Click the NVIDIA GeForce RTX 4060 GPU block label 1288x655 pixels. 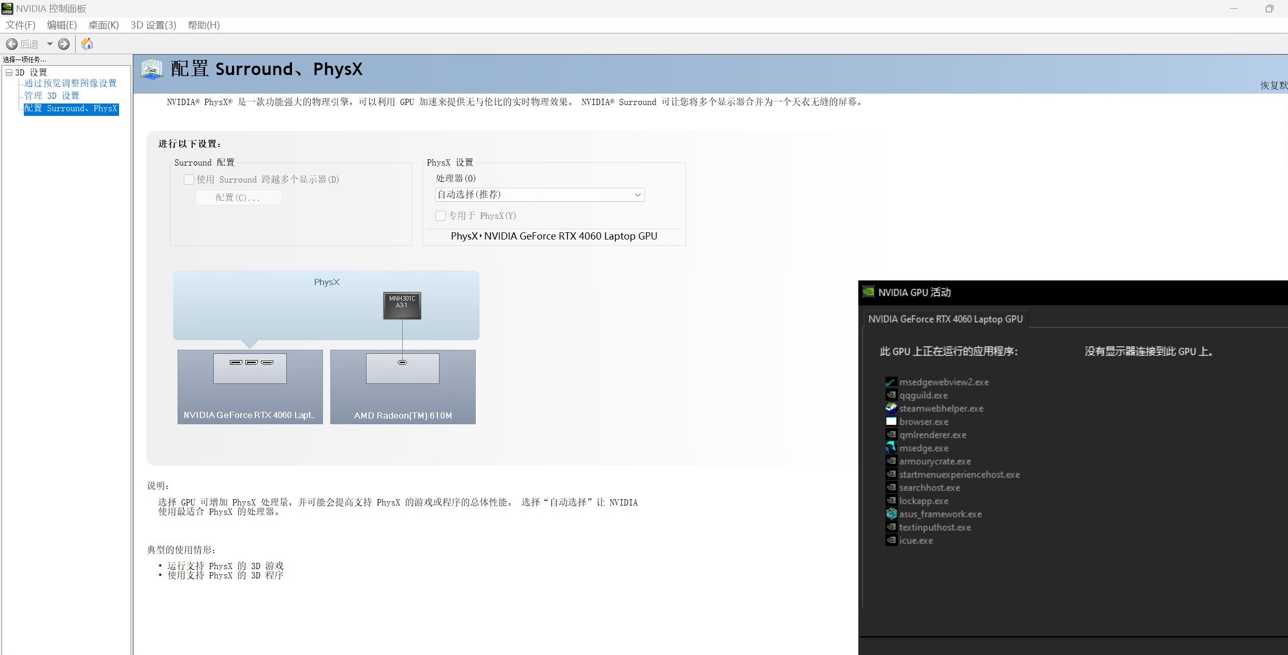tap(248, 415)
